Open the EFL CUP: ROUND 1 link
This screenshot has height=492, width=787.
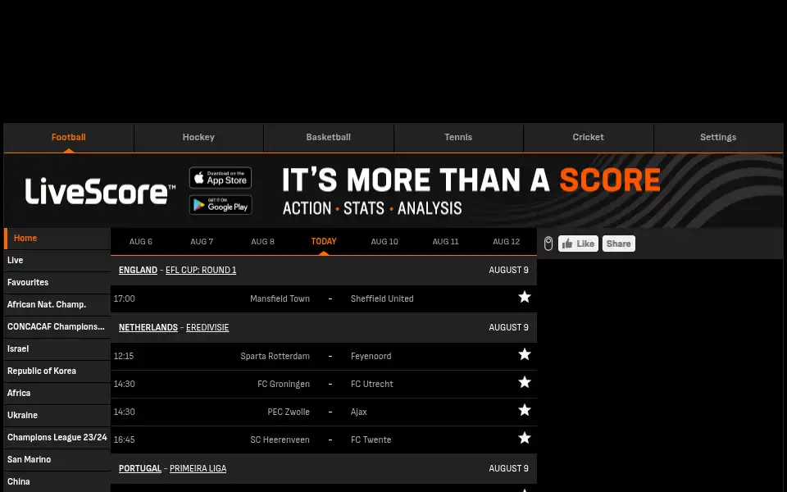pos(201,270)
